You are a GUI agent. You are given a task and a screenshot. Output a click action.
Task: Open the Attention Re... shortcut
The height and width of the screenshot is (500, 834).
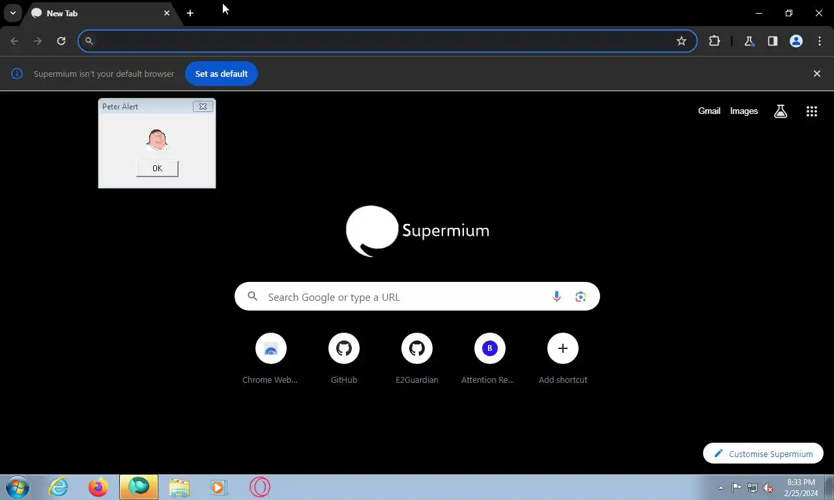click(490, 358)
